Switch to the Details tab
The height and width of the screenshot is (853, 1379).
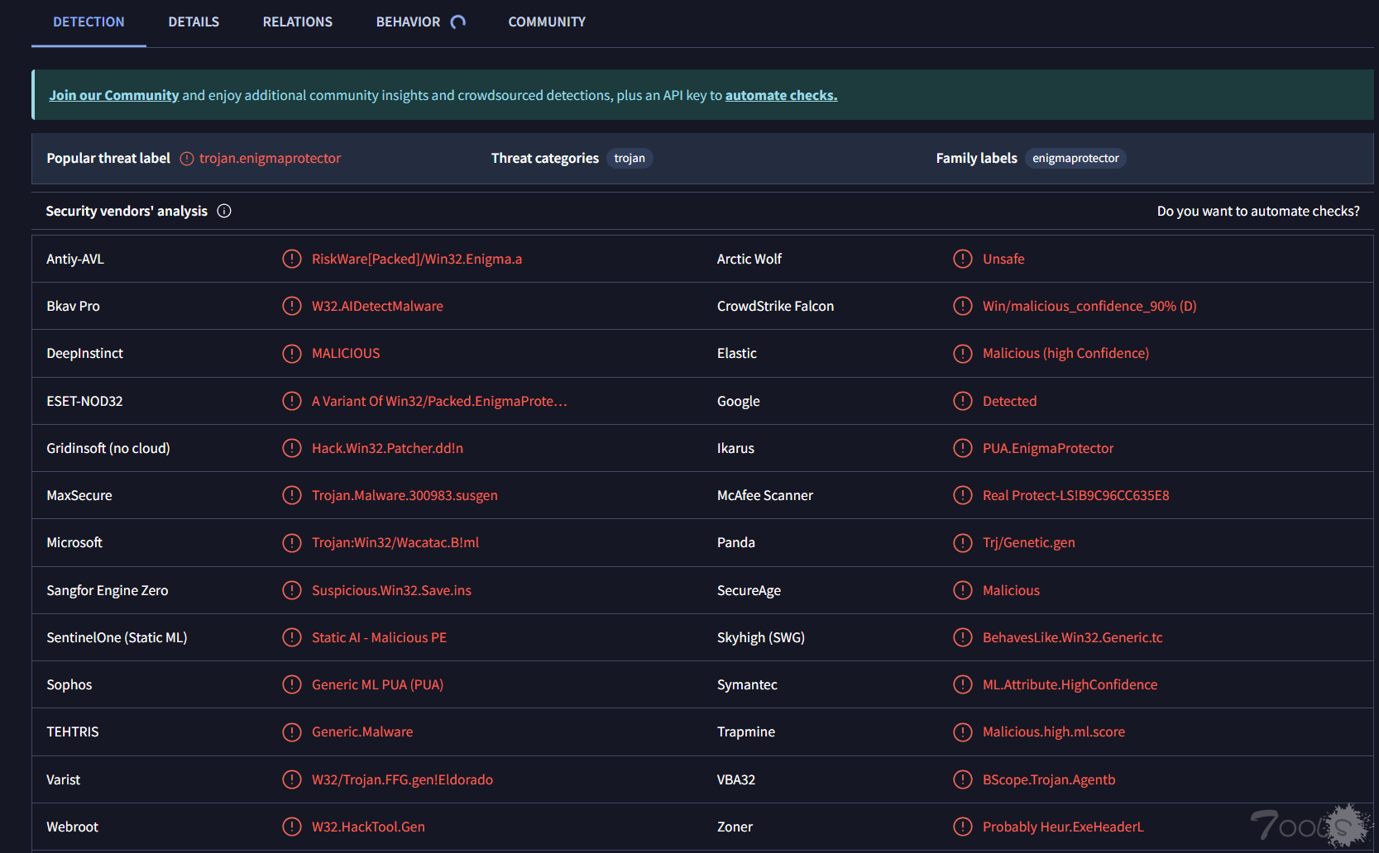coord(194,22)
